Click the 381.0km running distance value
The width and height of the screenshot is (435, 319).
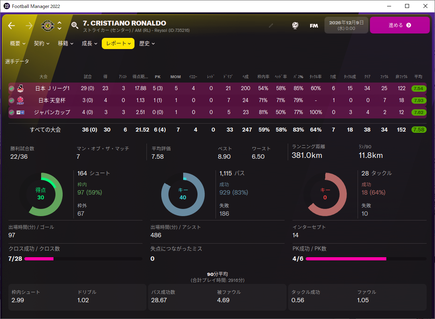pyautogui.click(x=307, y=155)
